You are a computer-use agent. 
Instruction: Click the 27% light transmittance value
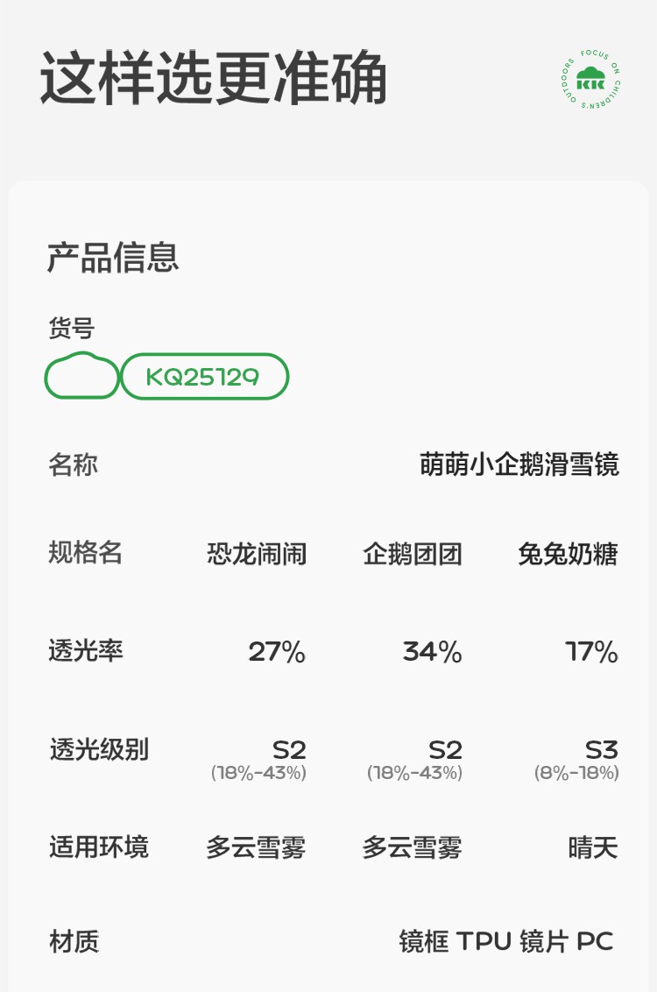pos(277,652)
